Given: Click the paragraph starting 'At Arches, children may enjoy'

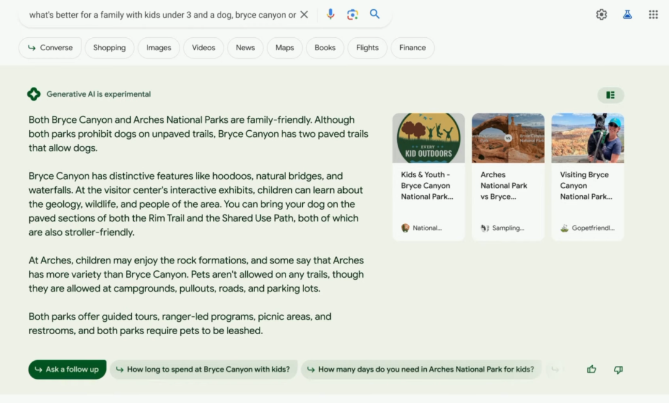Looking at the screenshot, I should pyautogui.click(x=196, y=275).
